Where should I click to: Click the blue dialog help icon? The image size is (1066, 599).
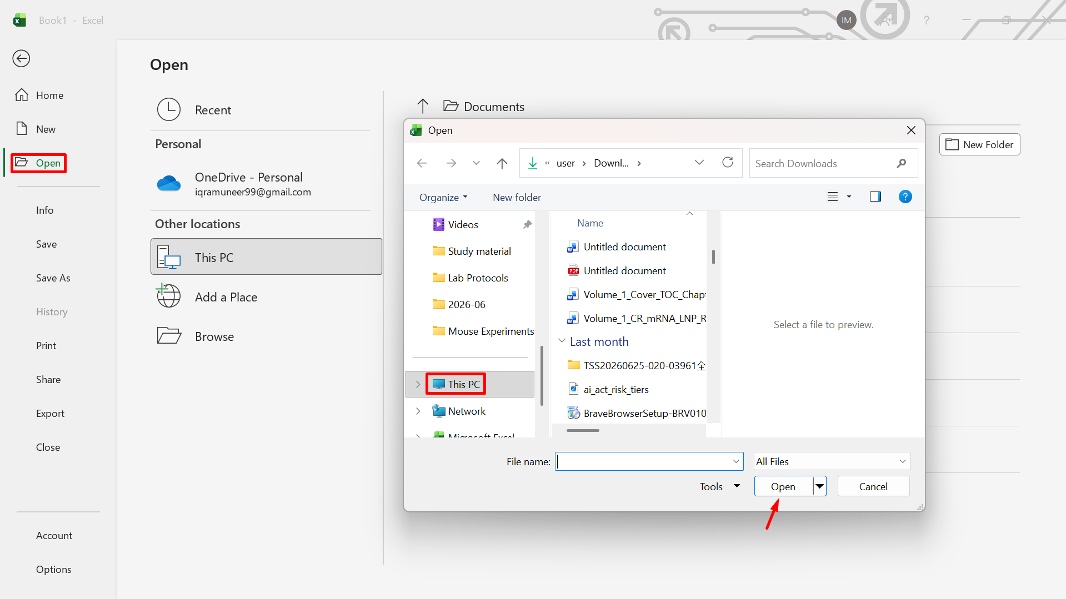pos(905,197)
